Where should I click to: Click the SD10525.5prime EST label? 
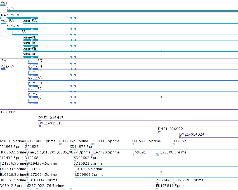click(89, 169)
